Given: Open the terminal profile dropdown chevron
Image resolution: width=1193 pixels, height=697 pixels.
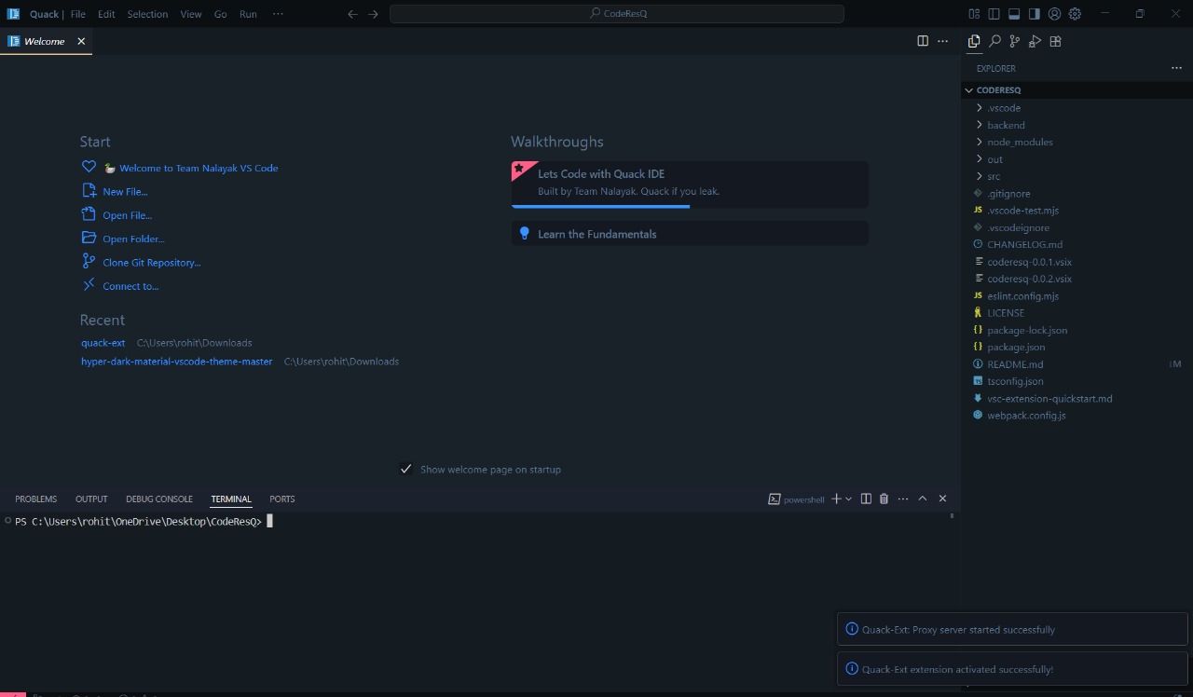Looking at the screenshot, I should point(847,499).
